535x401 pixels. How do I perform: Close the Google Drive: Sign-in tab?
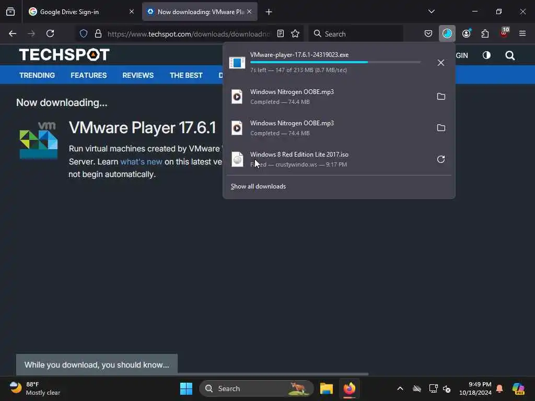131,11
